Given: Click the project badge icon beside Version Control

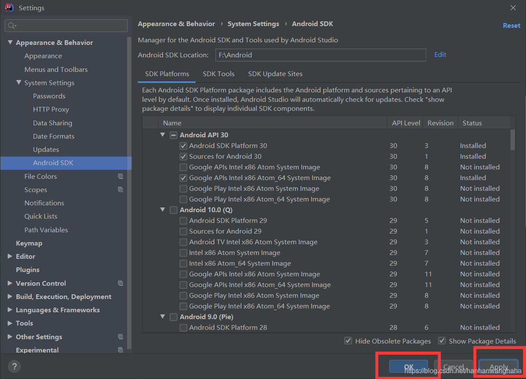Looking at the screenshot, I should pos(120,283).
